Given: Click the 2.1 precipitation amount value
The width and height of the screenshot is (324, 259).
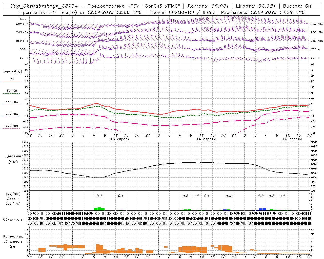Looking at the screenshot, I should point(99,196).
